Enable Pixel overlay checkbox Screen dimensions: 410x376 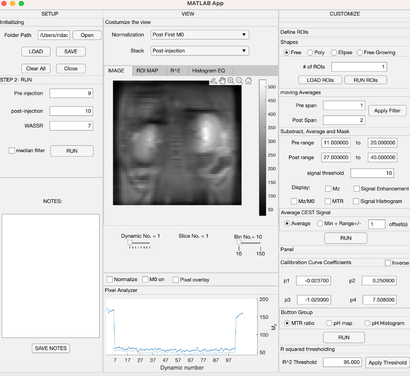click(x=176, y=280)
